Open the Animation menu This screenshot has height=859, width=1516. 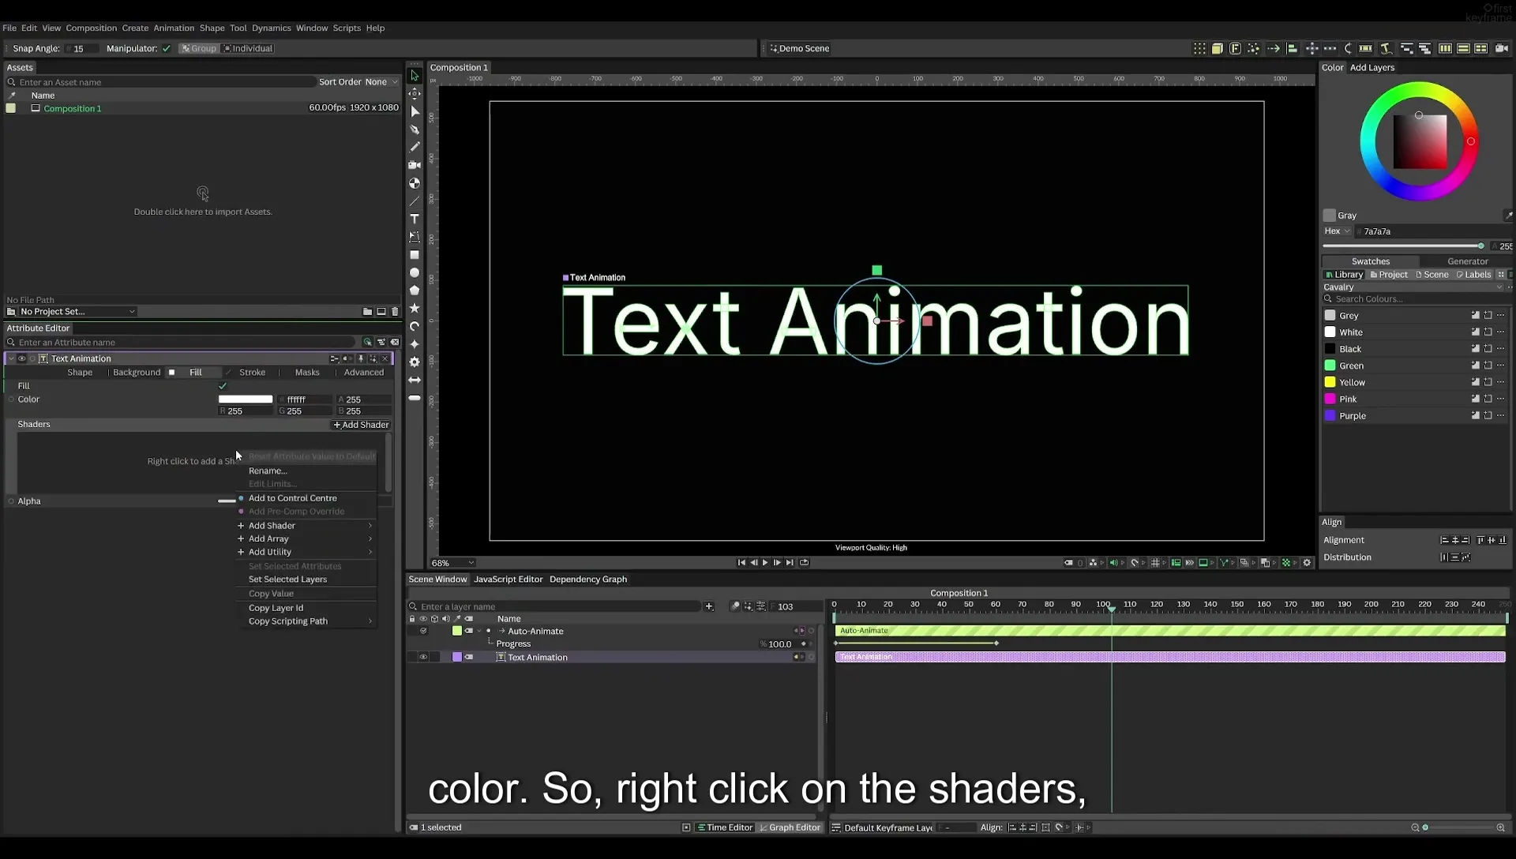(174, 28)
